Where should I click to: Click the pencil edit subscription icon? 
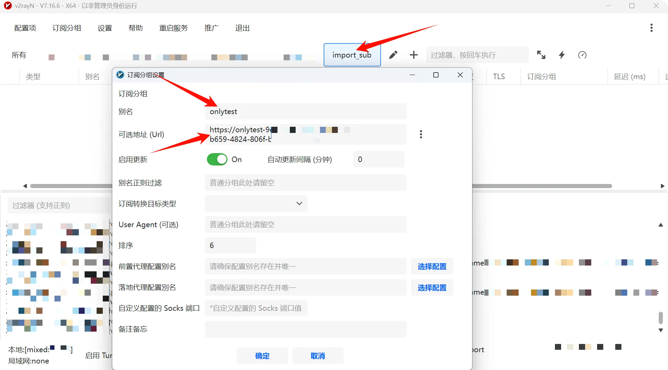(x=393, y=55)
